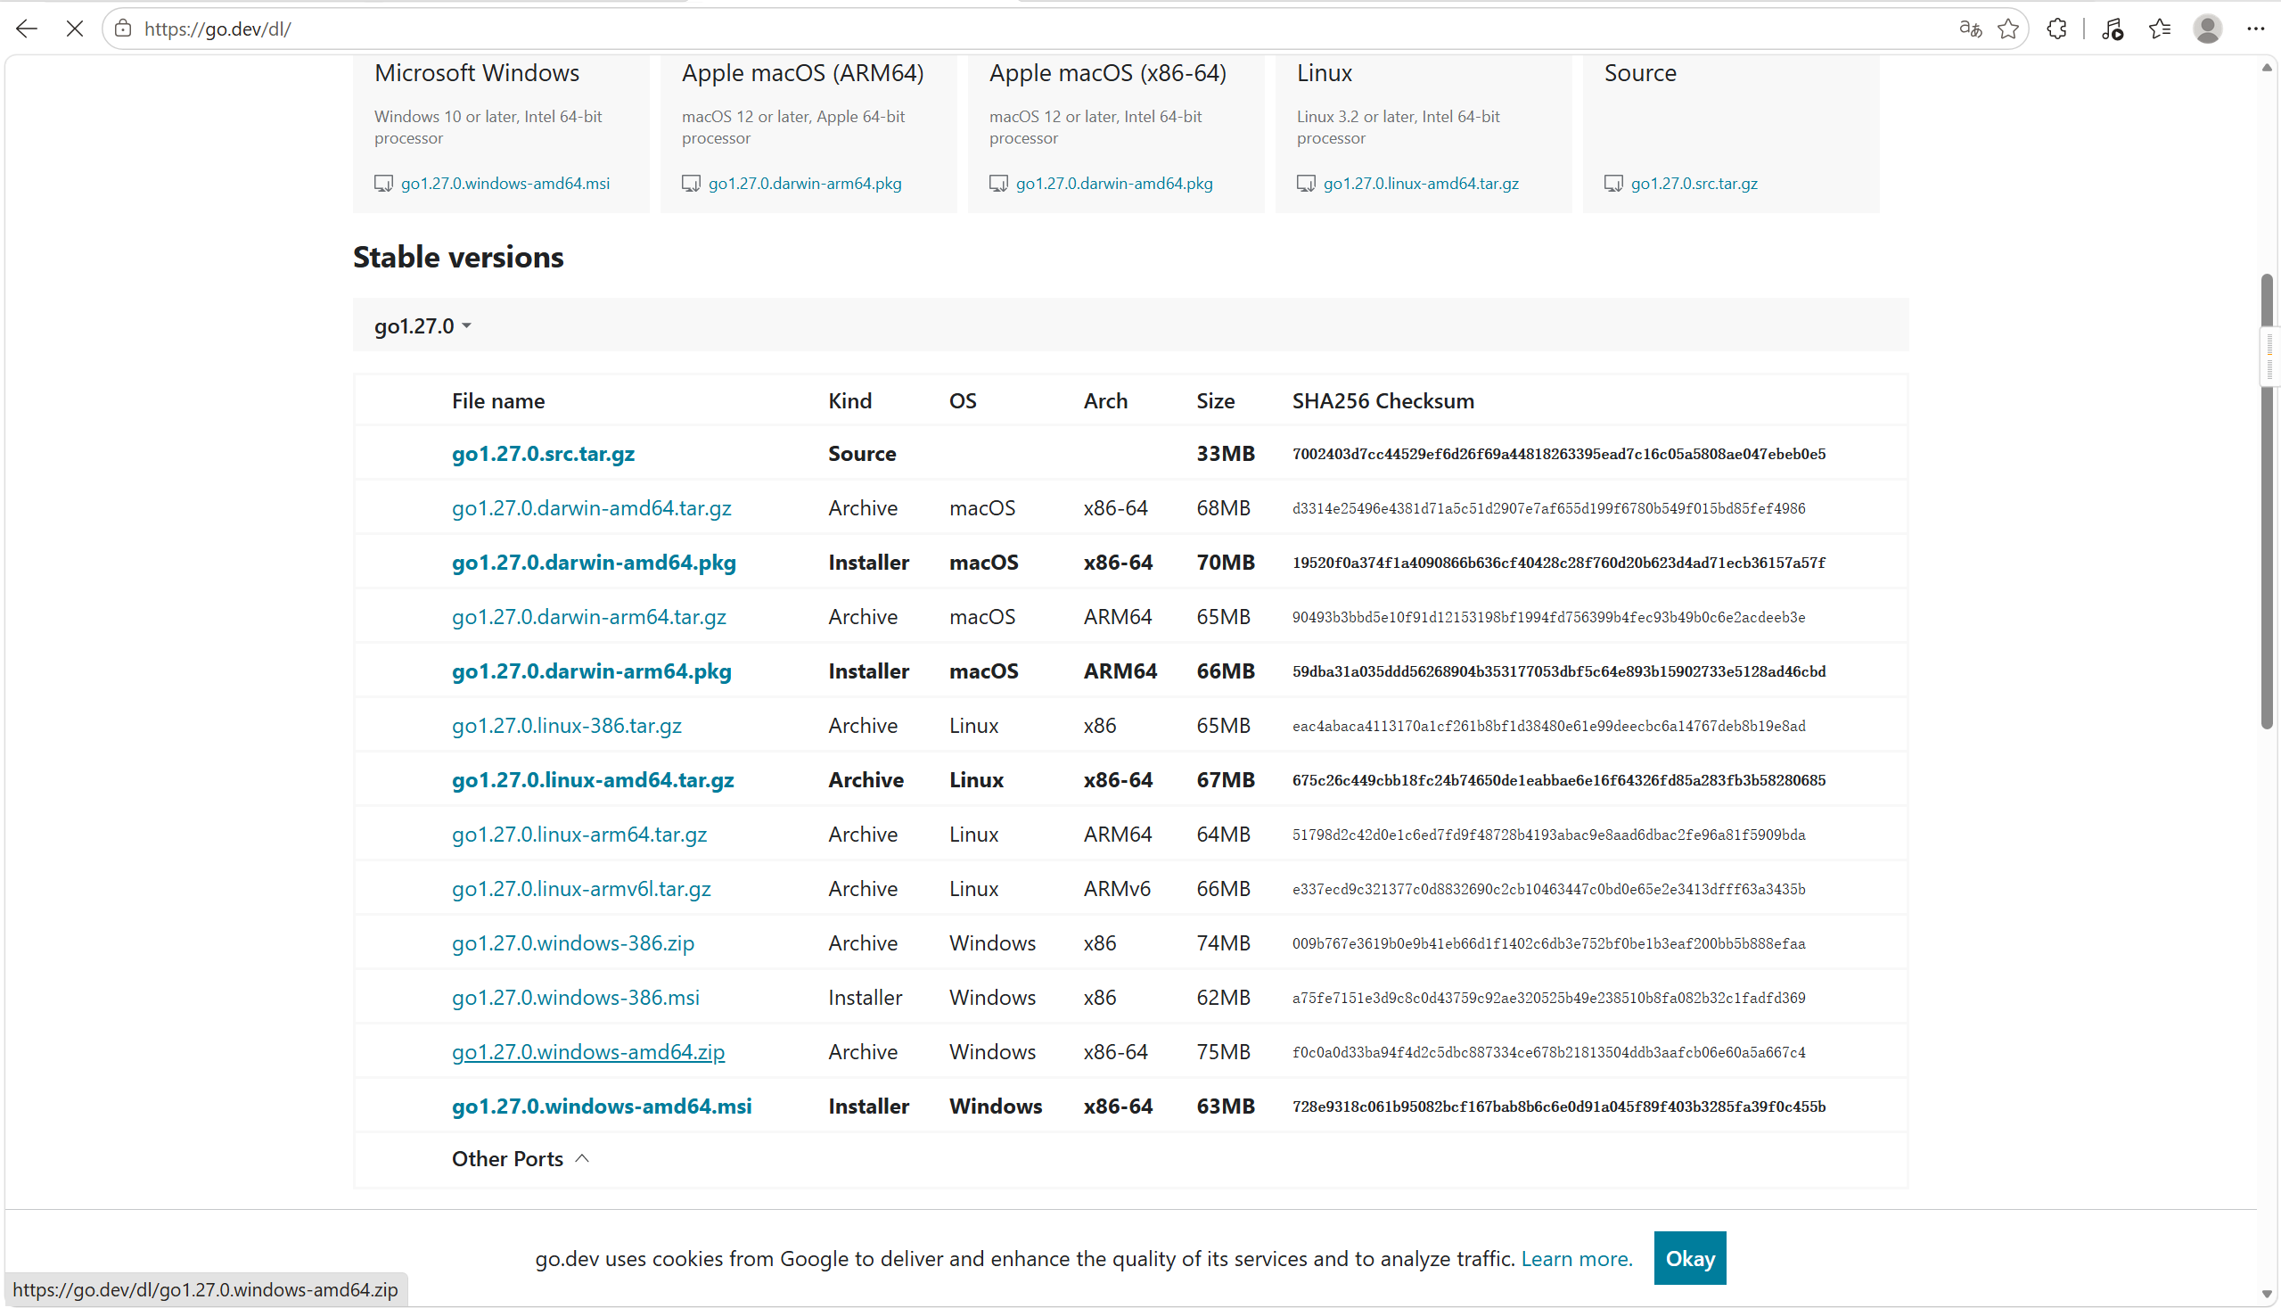Open go1.27.0.windows-386.zip table link
The width and height of the screenshot is (2281, 1308).
click(x=573, y=943)
